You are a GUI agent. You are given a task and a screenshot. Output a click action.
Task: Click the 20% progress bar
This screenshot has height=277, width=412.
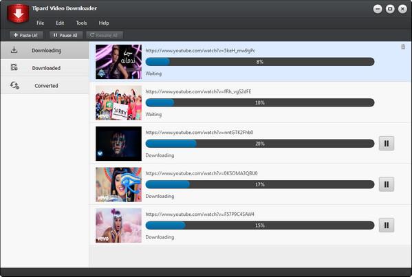[260, 144]
